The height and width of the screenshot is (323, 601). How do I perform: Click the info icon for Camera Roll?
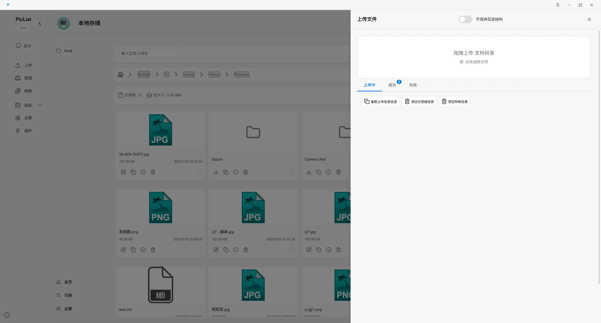point(329,172)
